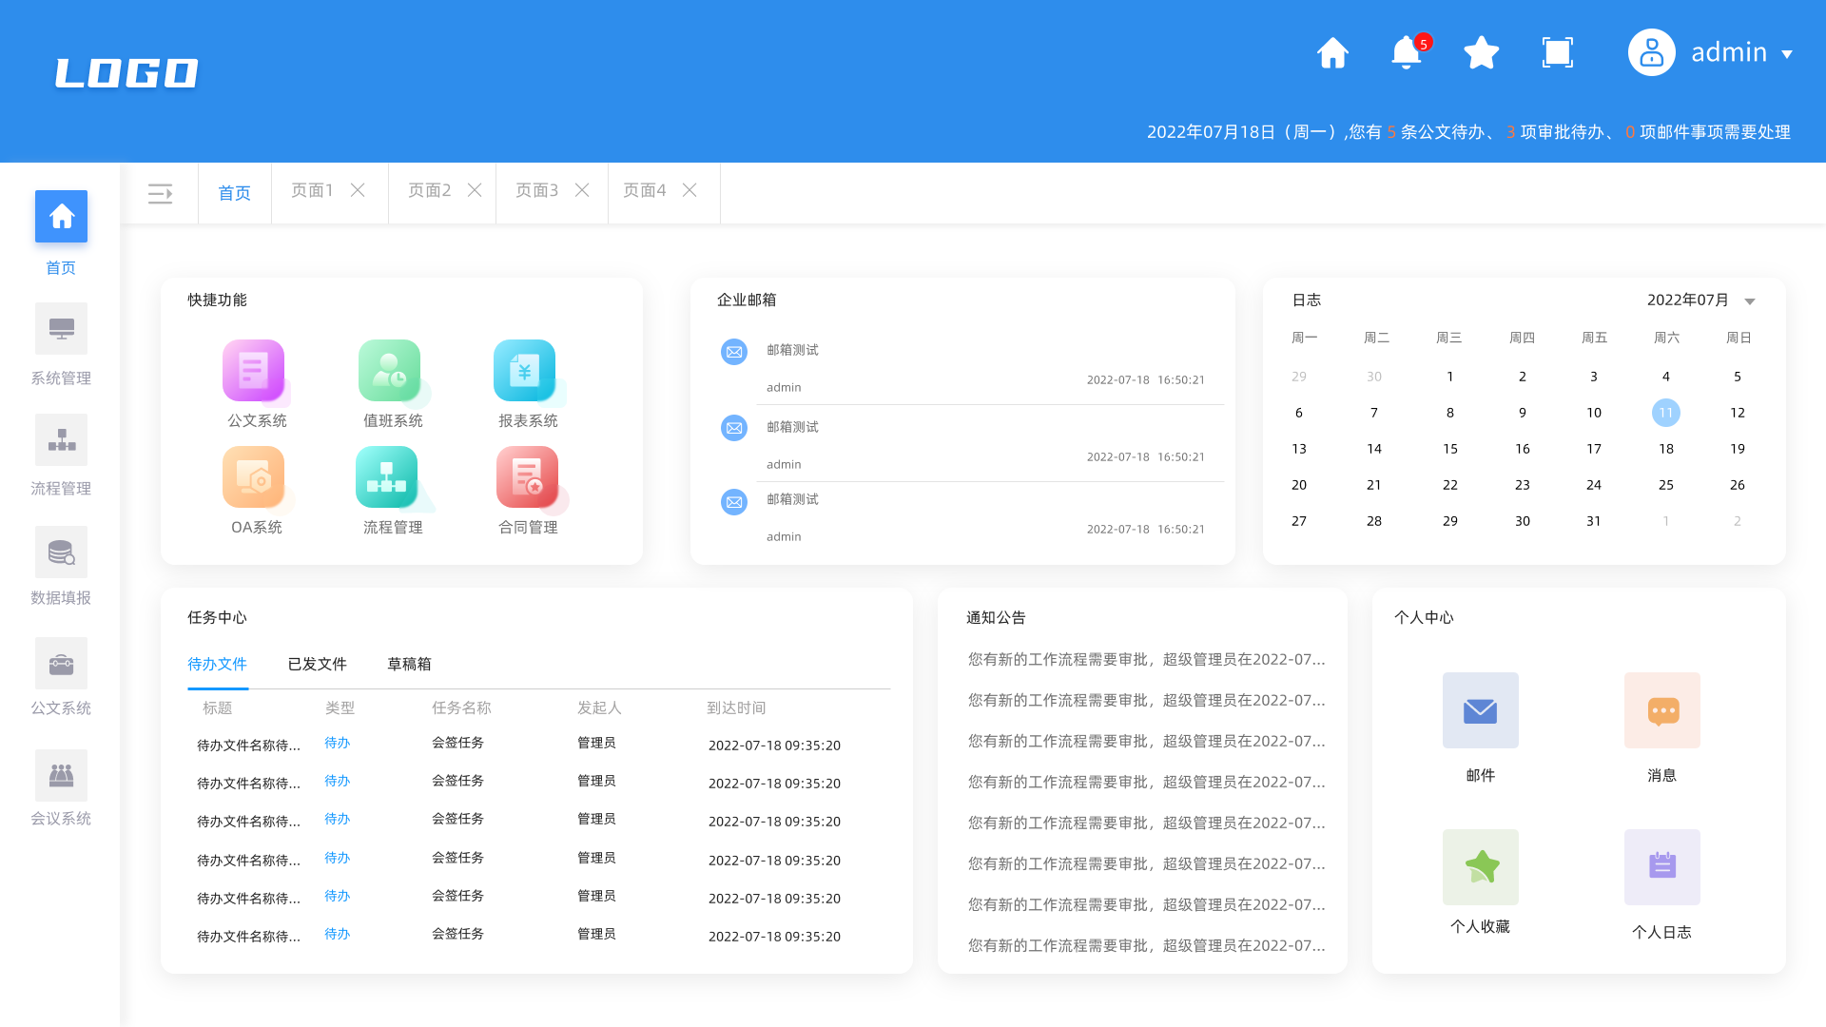Open the first notice in 通知公告
This screenshot has height=1027, width=1826.
tap(1146, 659)
